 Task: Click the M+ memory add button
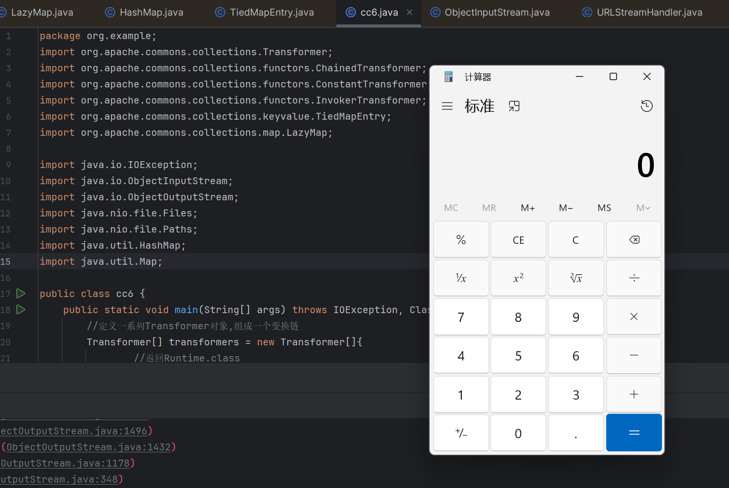tap(527, 208)
